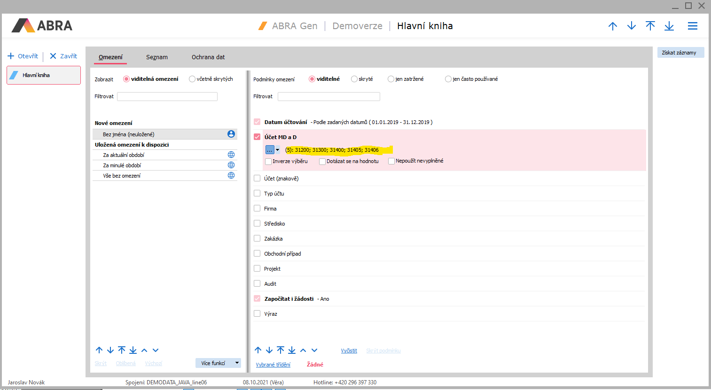
Task: Click the jump-to-last-record arrow in the header
Action: click(x=669, y=26)
